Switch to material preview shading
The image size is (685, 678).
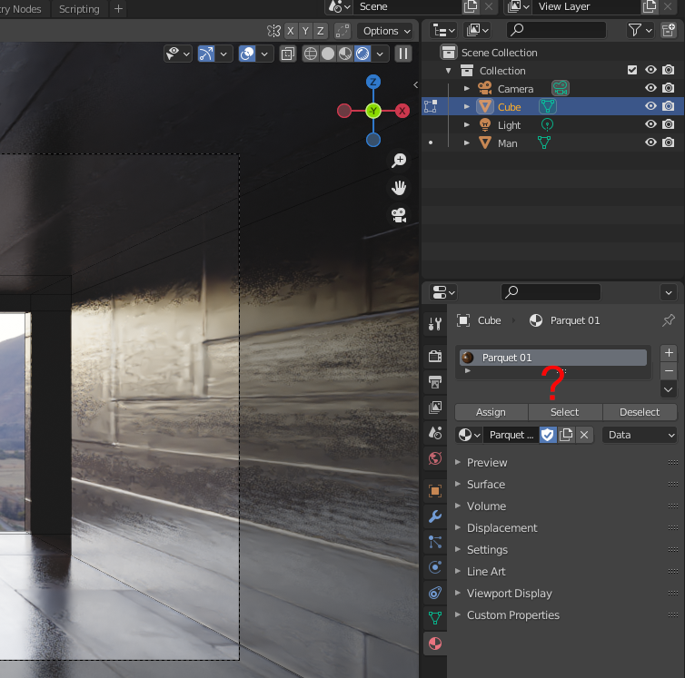[x=345, y=54]
